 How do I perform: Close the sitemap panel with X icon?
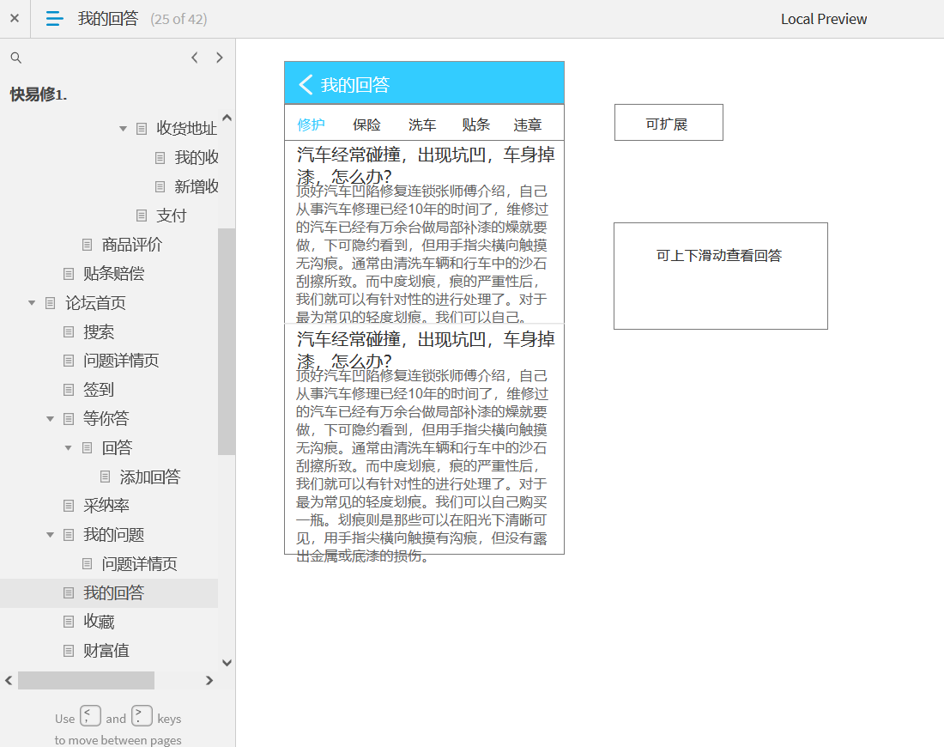[15, 19]
